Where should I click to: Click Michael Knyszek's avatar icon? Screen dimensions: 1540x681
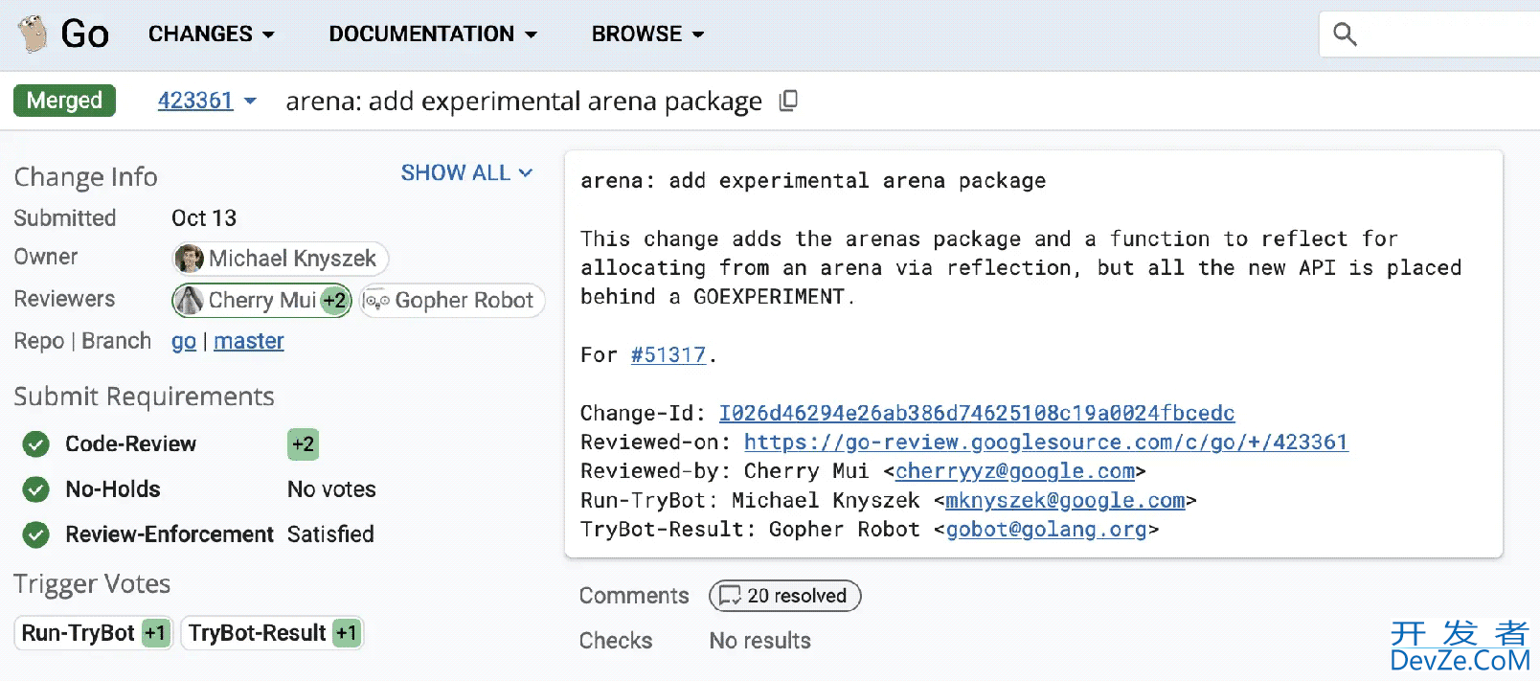pyautogui.click(x=189, y=259)
